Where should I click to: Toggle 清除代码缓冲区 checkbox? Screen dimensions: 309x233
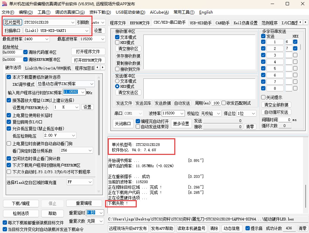click(x=25, y=52)
